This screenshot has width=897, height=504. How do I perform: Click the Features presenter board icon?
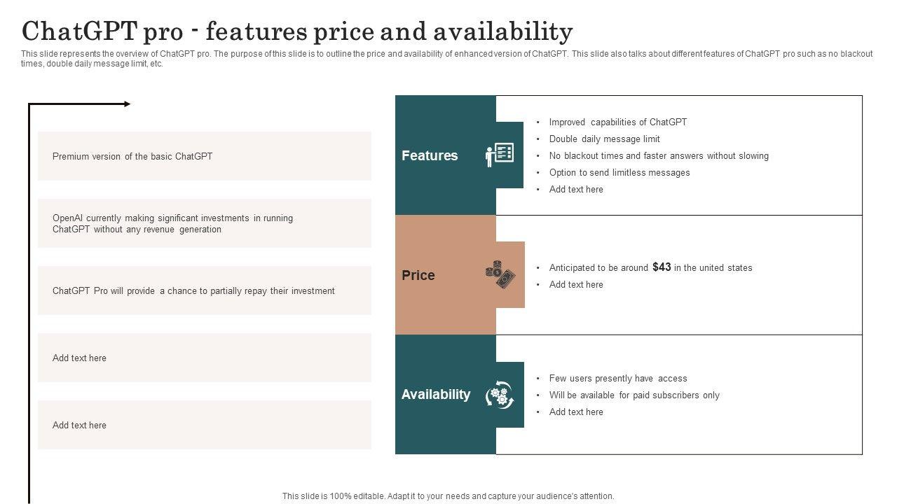click(x=500, y=155)
